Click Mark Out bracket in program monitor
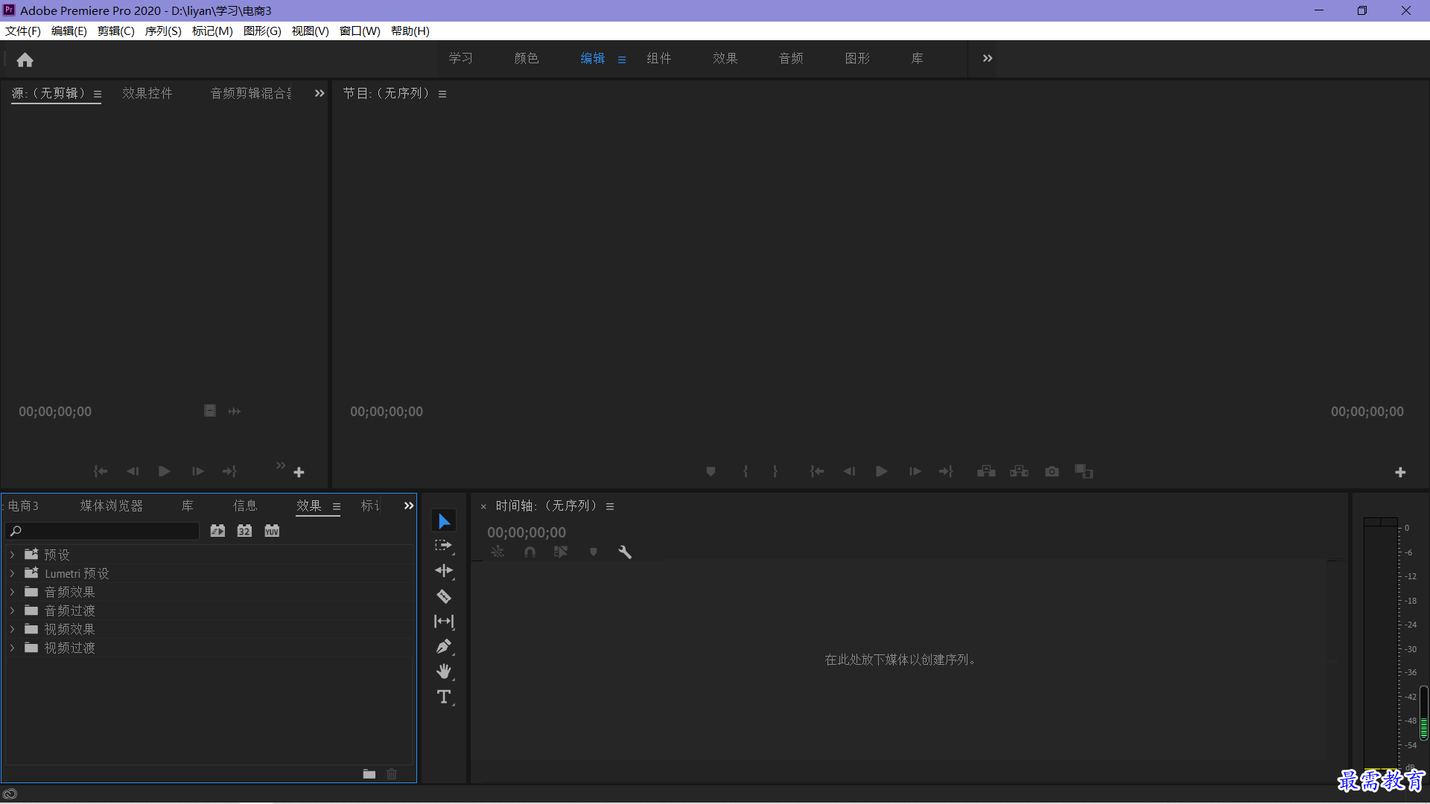 775,472
